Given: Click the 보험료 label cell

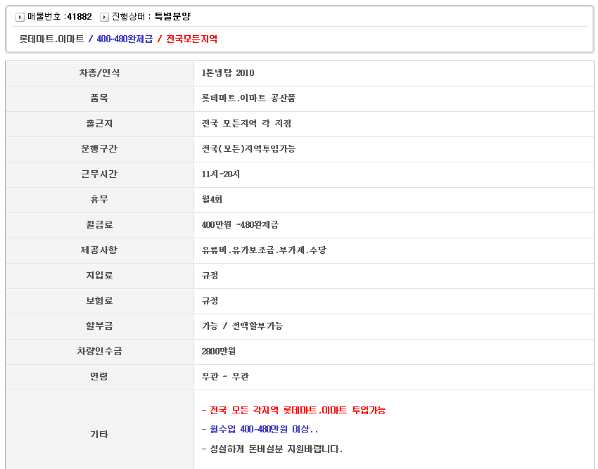Looking at the screenshot, I should click(x=99, y=301).
